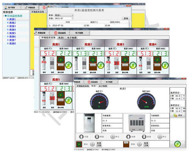This screenshot has height=153, width=189.
Task: Toggle the 消毒 power switch in 库房7
Action: (139, 144)
